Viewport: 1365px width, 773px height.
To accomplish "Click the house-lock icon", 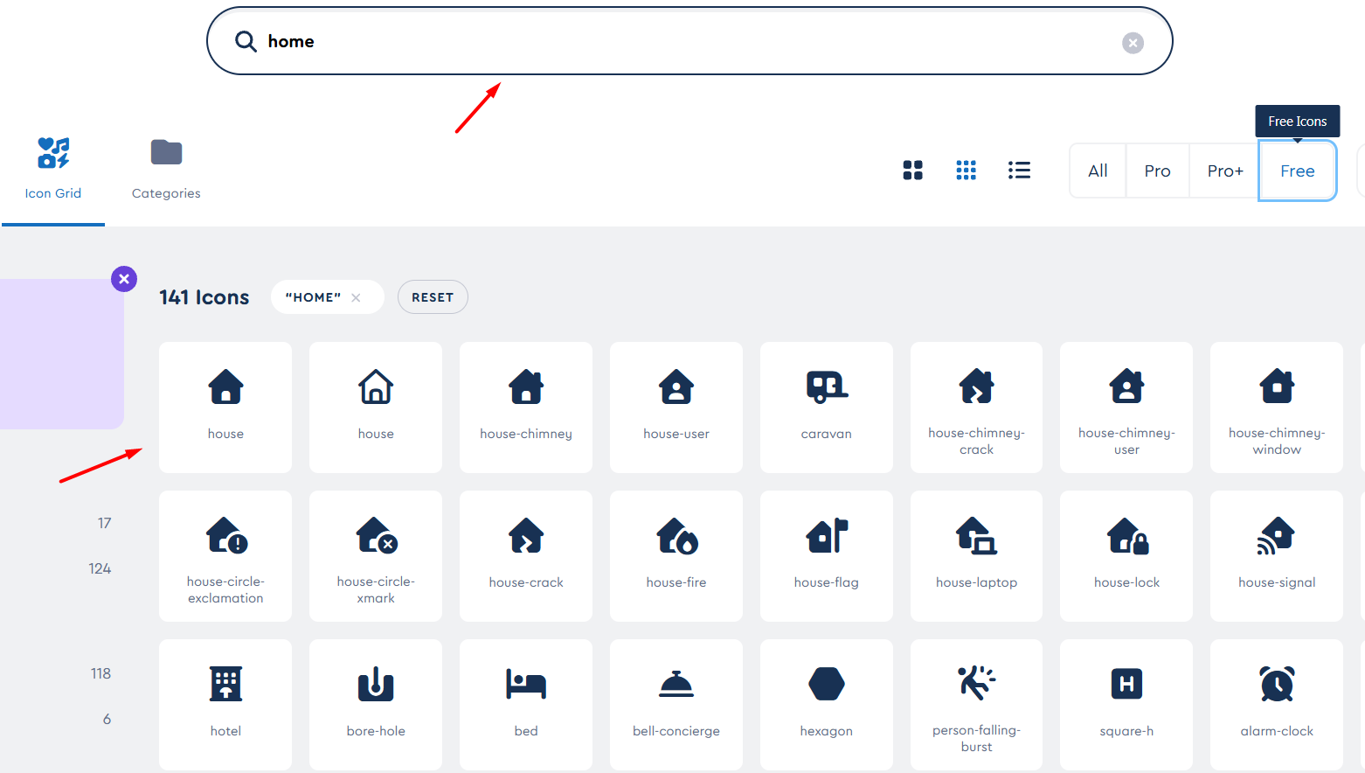I will [x=1126, y=556].
